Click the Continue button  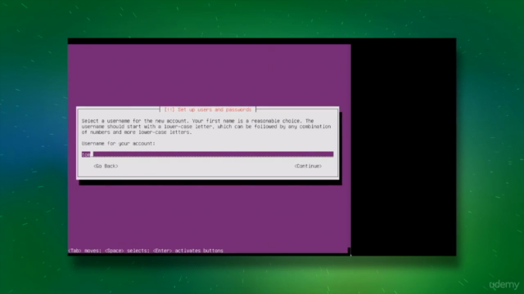308,166
